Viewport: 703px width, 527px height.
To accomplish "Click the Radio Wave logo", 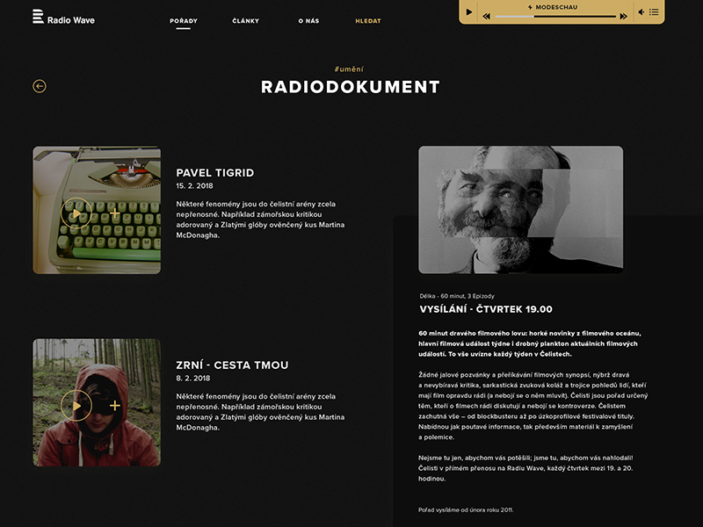I will pos(63,18).
